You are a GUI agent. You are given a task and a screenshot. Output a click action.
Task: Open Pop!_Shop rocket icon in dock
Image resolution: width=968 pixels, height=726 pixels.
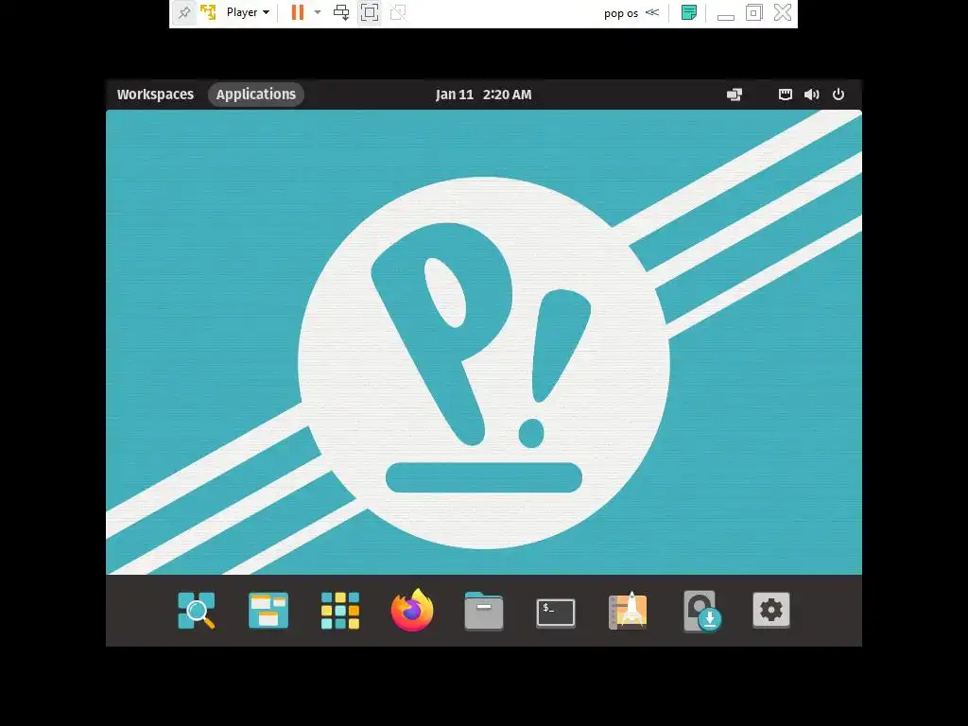628,611
